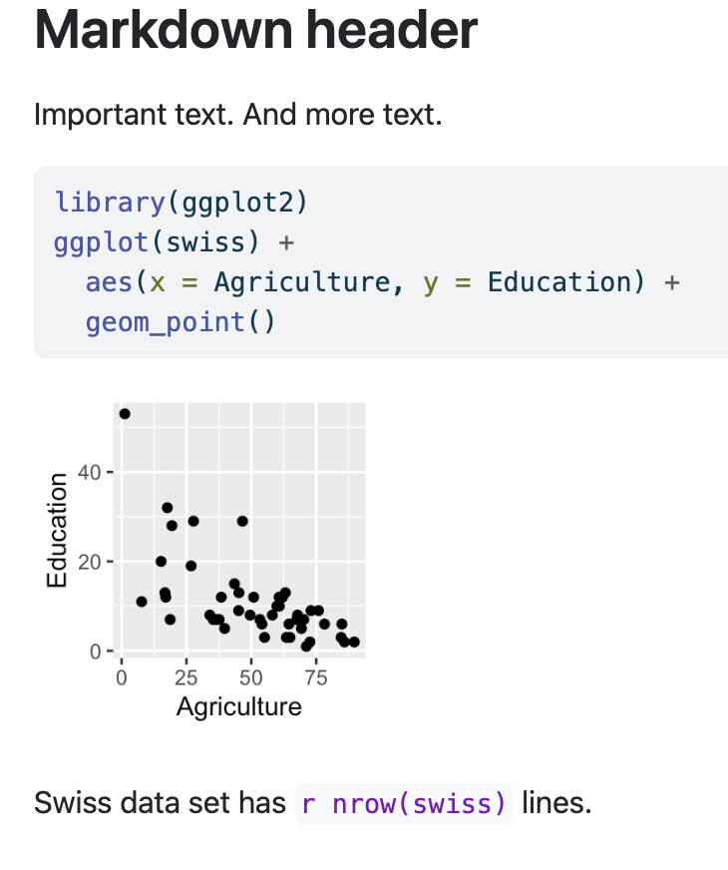Click the "50" tick label on x-axis
The image size is (728, 870).
(250, 679)
